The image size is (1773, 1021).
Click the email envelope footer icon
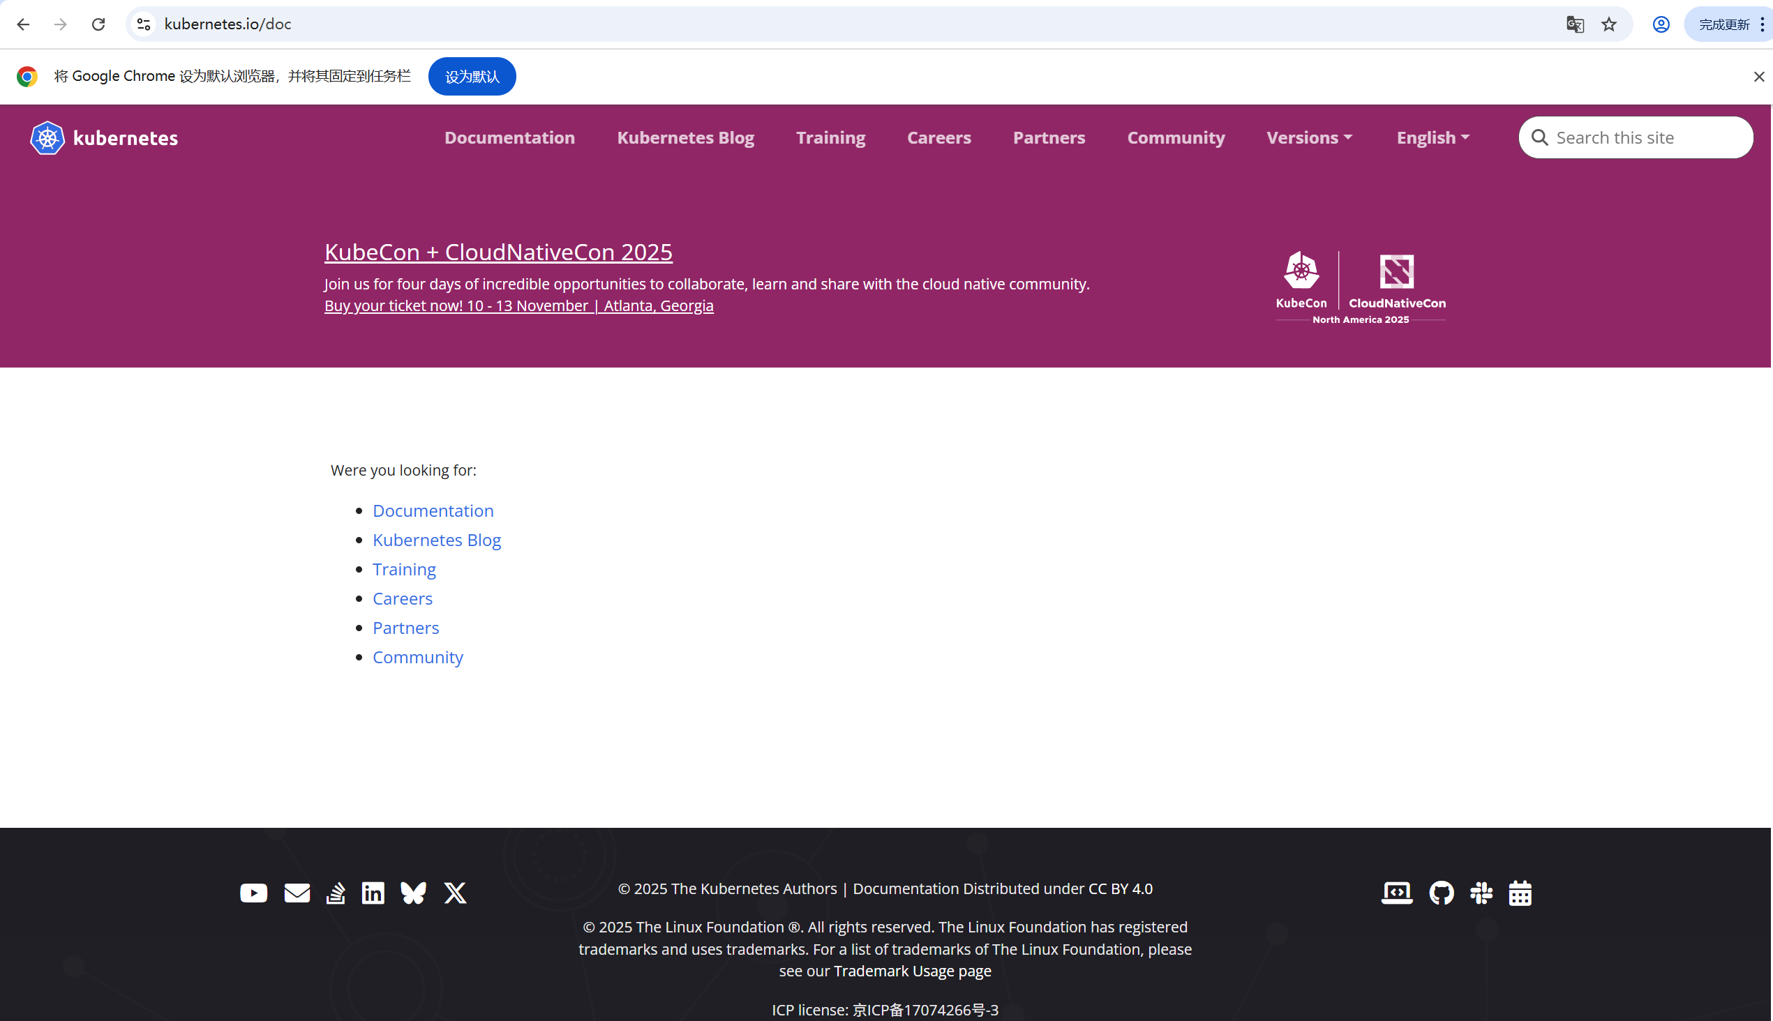[x=297, y=893]
